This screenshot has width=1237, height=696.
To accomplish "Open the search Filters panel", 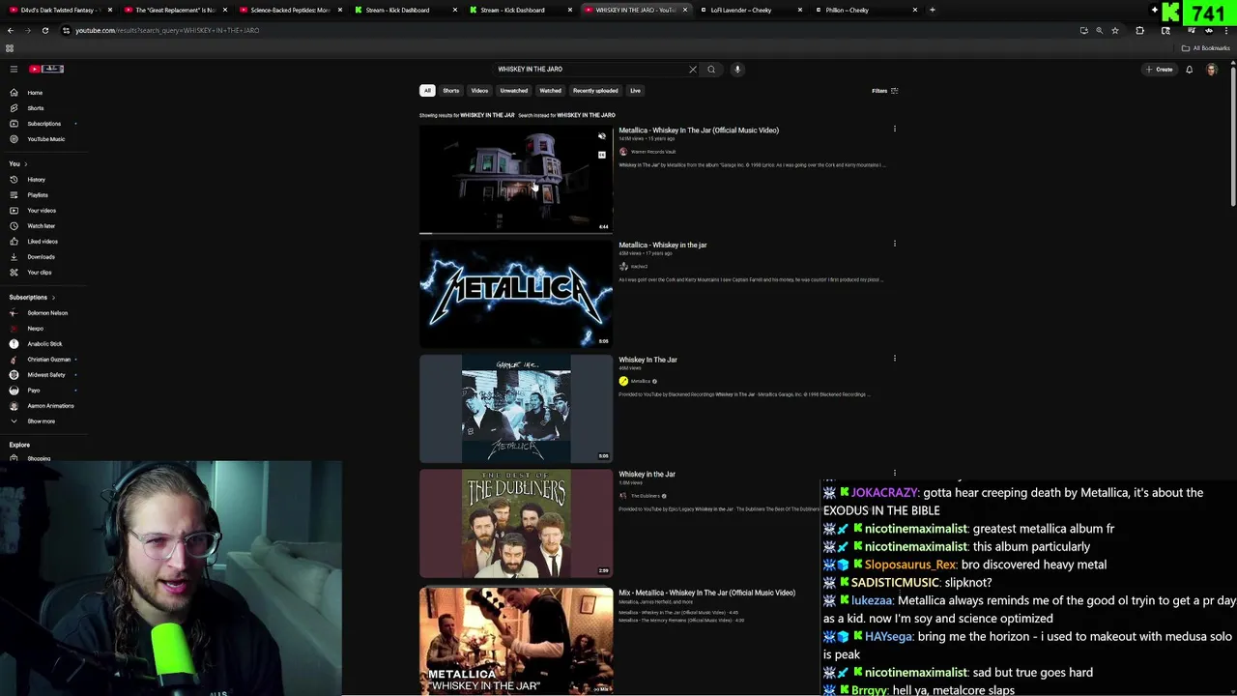I will (x=885, y=91).
